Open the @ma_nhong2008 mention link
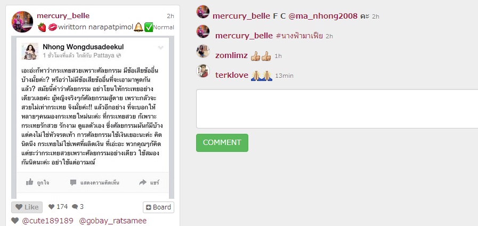The width and height of the screenshot is (478, 226). click(323, 16)
